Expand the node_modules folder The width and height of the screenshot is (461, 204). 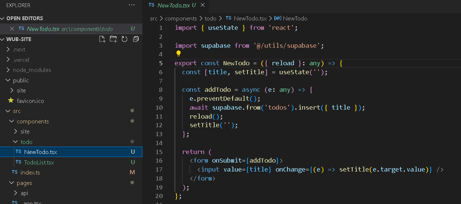32,70
